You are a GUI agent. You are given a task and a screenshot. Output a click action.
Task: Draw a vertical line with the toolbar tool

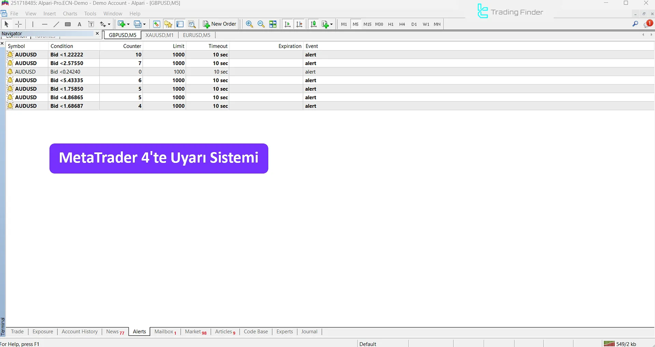(x=33, y=24)
